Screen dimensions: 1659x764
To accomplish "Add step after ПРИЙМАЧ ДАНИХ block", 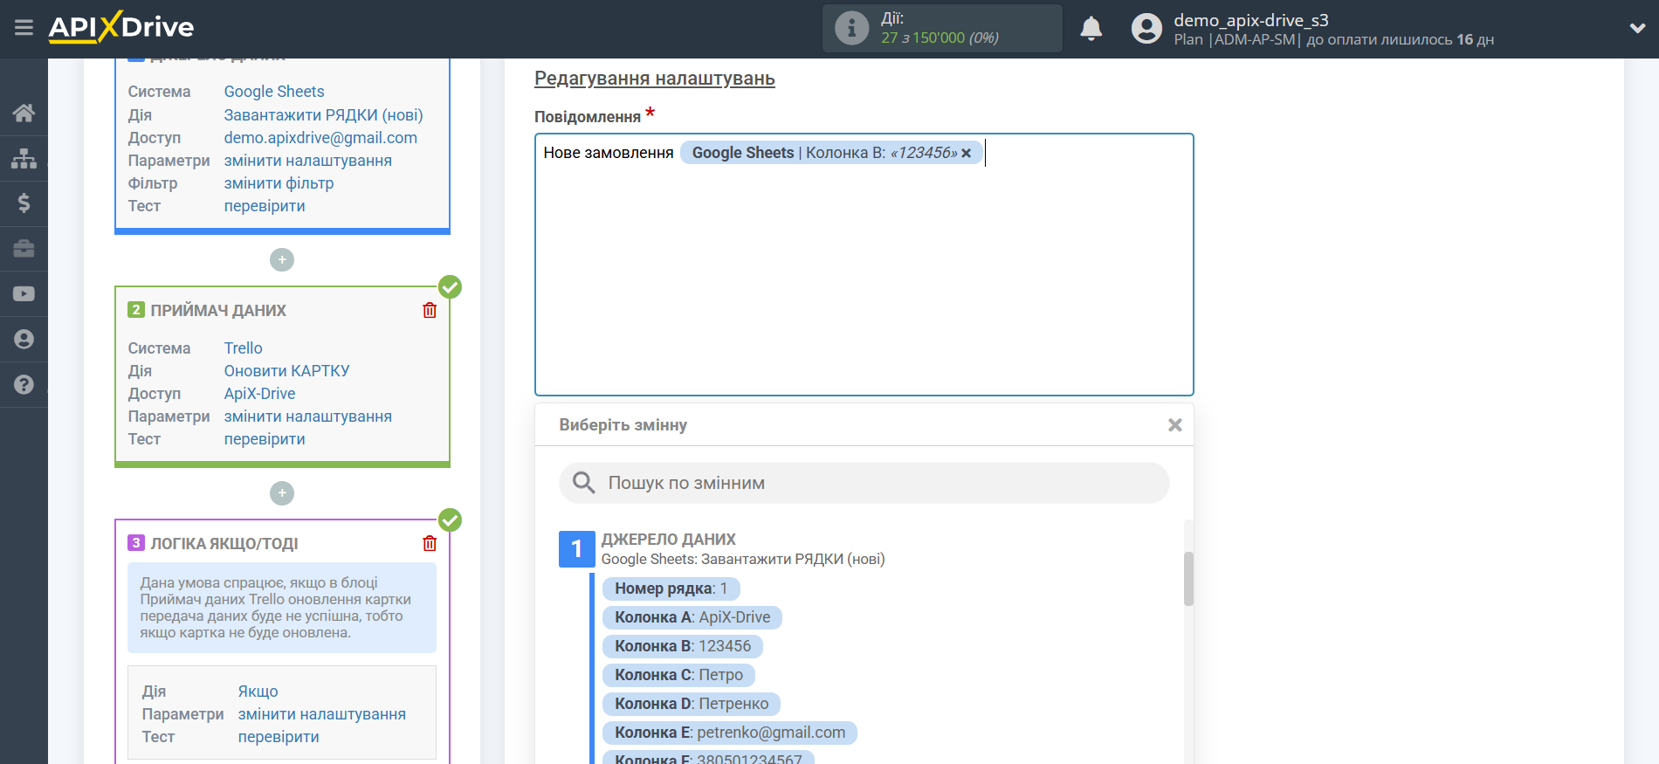I will (x=282, y=493).
